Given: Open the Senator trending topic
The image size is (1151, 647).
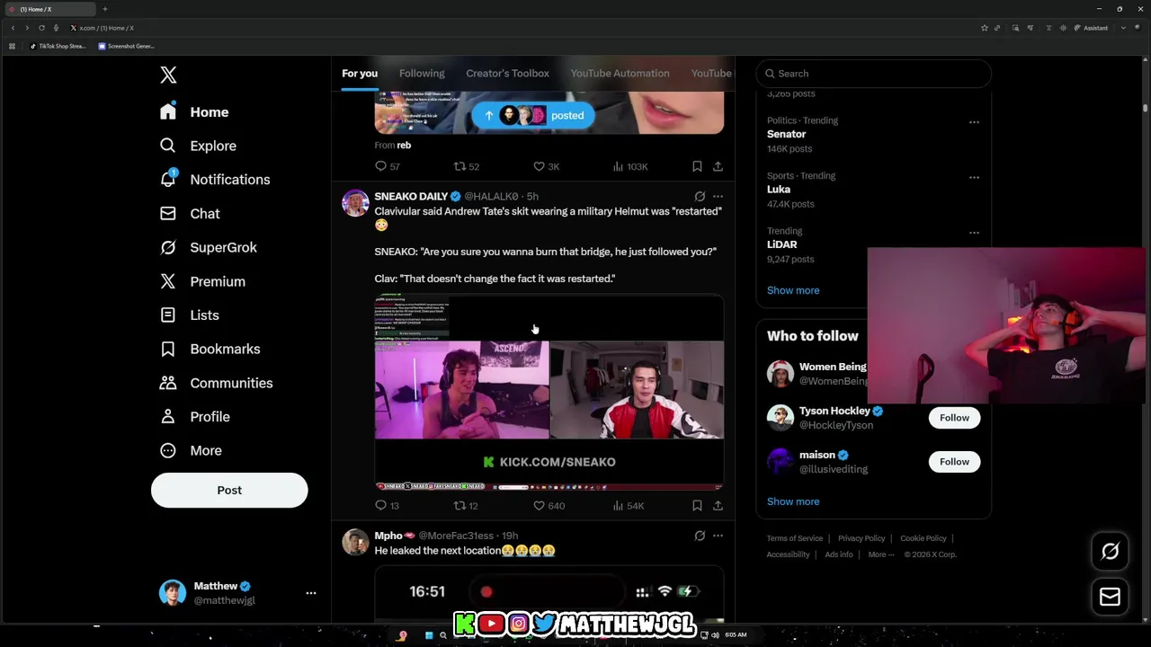Looking at the screenshot, I should pos(786,134).
